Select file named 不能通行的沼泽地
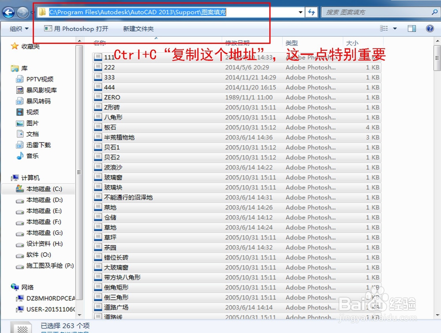The height and width of the screenshot is (333, 441). point(237,198)
